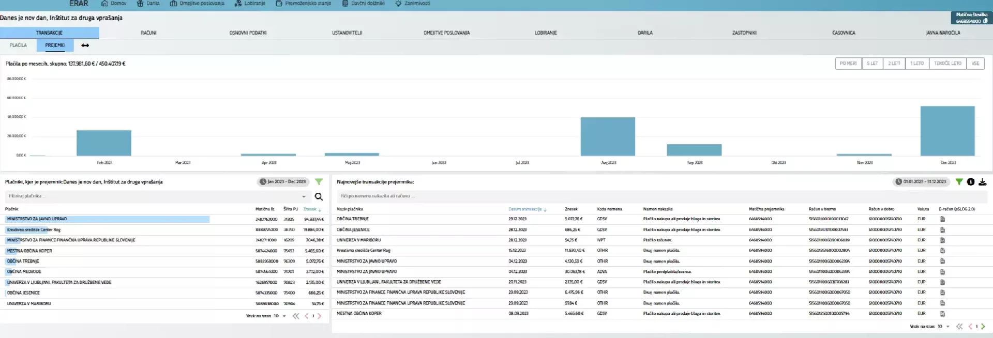Open the JAVNA NAROČILA tab

click(x=942, y=33)
